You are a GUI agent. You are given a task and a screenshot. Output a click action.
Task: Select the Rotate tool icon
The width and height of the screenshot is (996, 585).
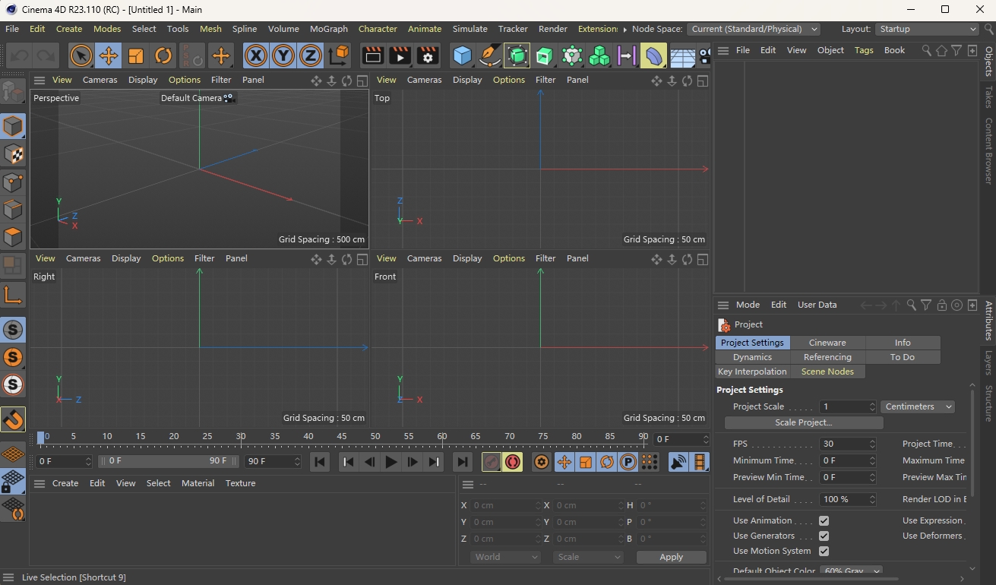point(163,55)
